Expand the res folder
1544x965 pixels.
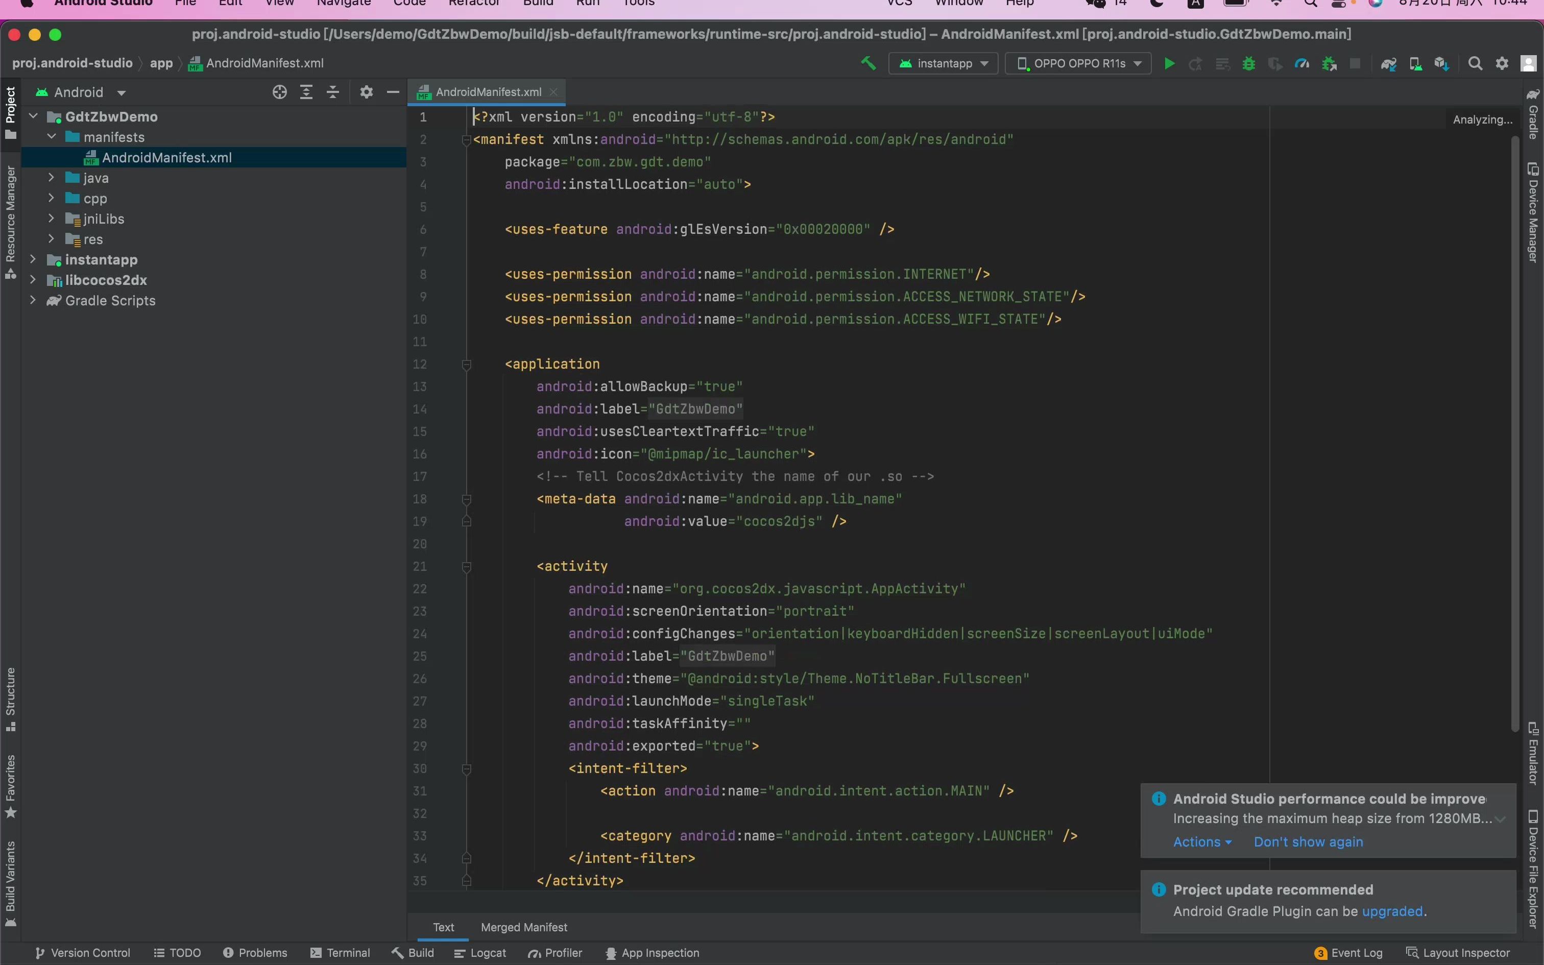(x=52, y=239)
